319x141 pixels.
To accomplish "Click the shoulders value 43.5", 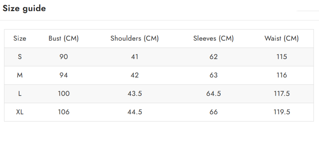I will [135, 94].
